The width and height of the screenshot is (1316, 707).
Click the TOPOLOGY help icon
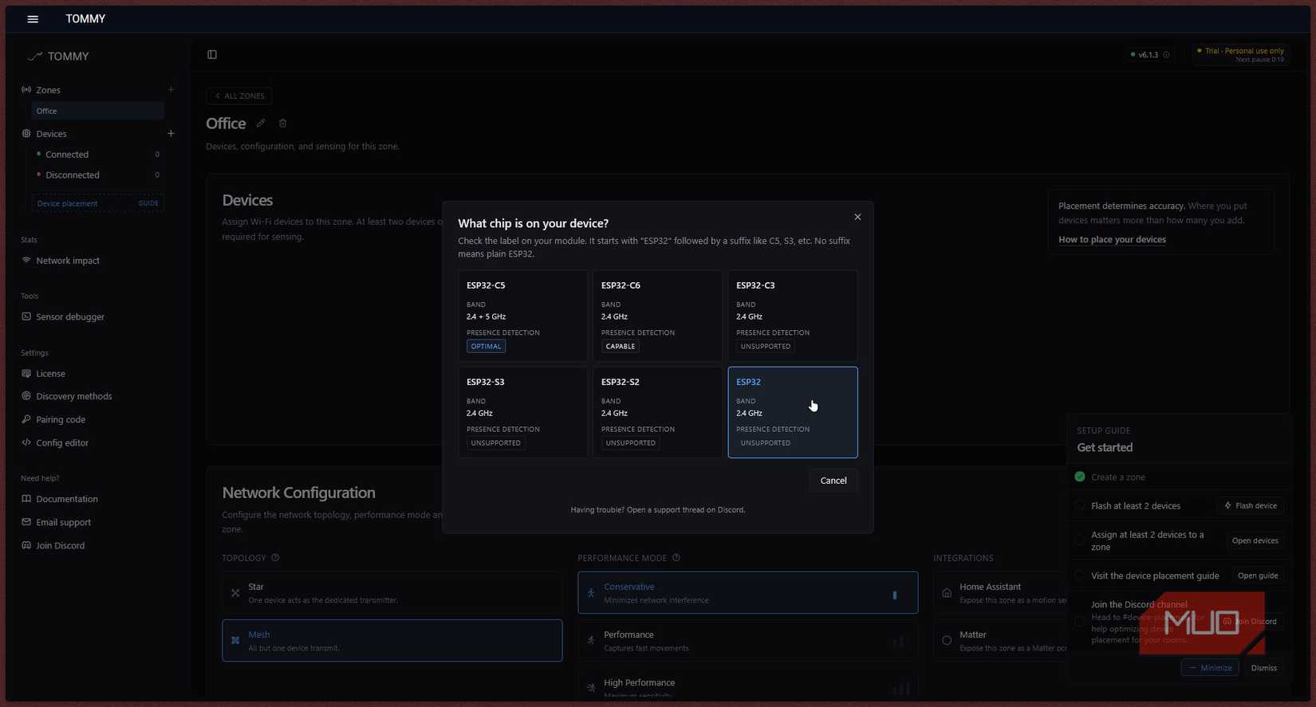[275, 558]
